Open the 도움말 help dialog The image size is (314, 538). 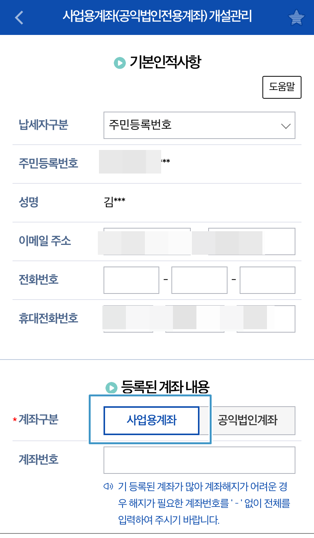[282, 87]
